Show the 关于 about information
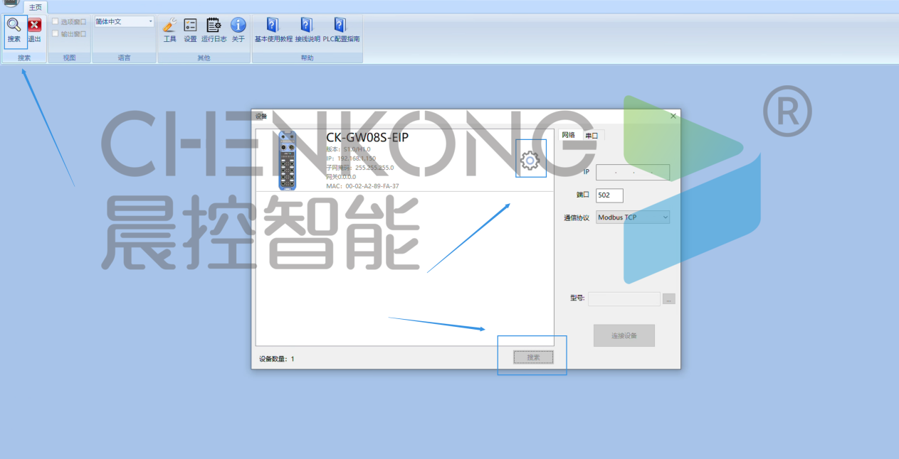Image resolution: width=899 pixels, height=459 pixels. coord(238,26)
